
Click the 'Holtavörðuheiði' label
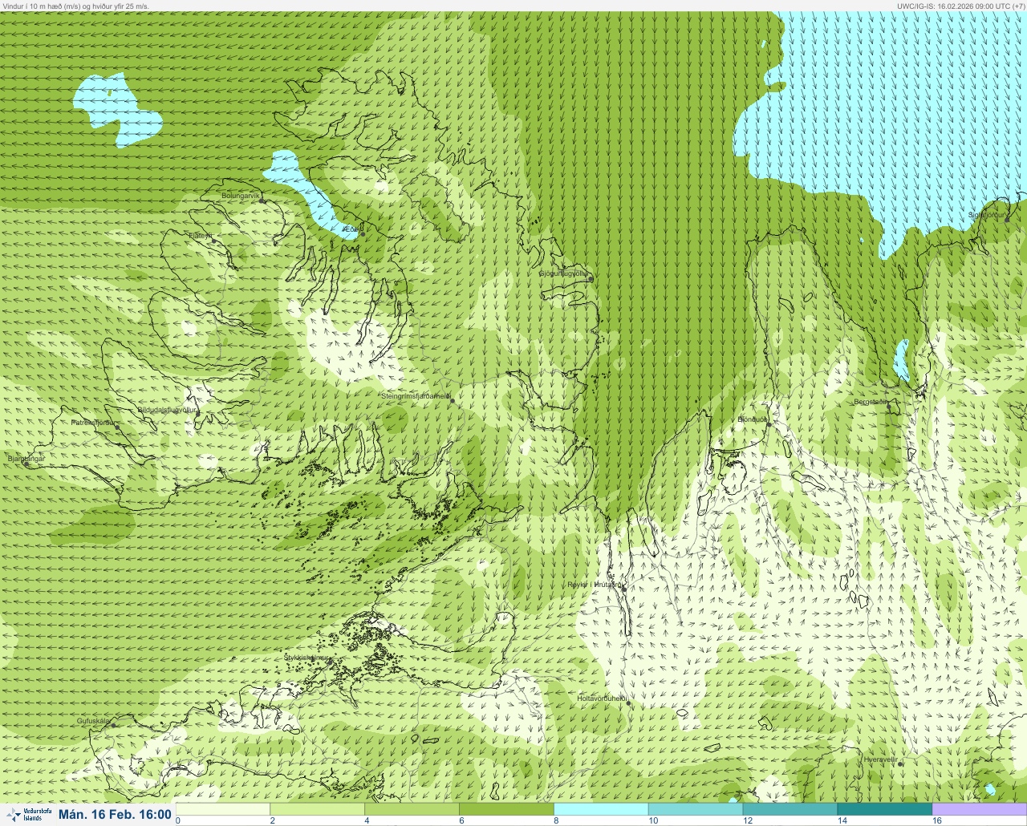(x=601, y=698)
